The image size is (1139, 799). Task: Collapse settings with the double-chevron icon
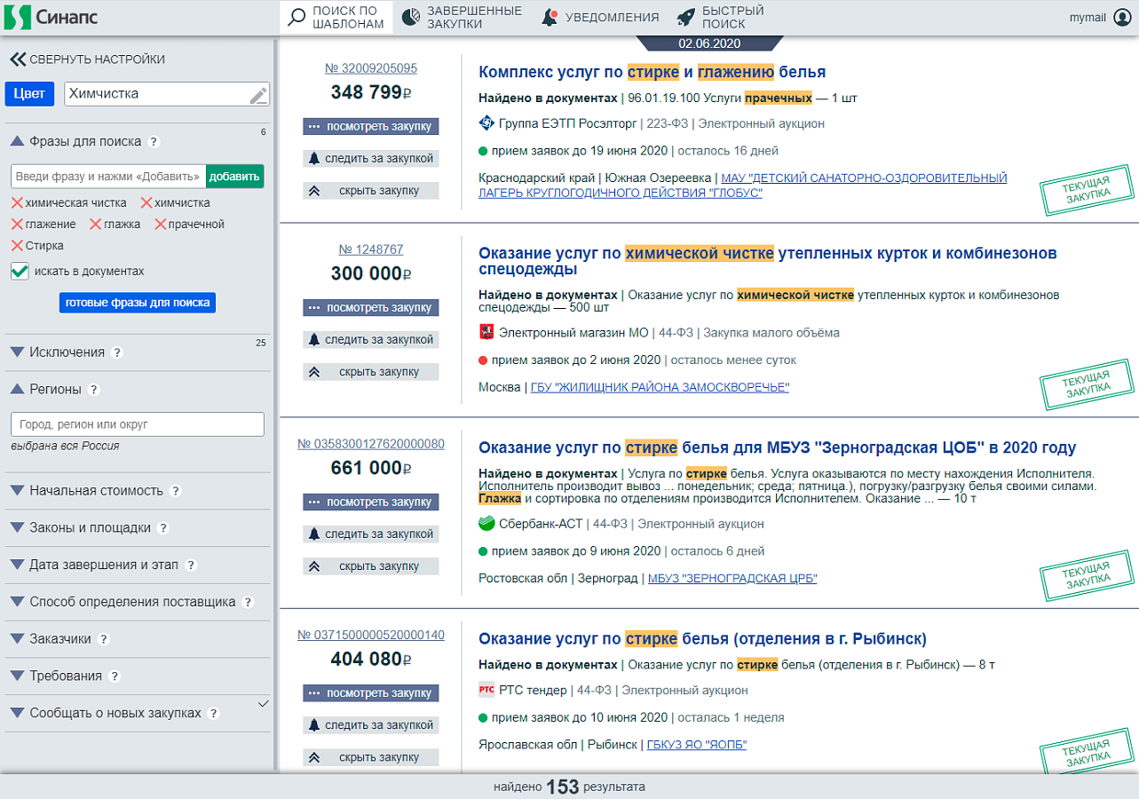click(x=18, y=59)
